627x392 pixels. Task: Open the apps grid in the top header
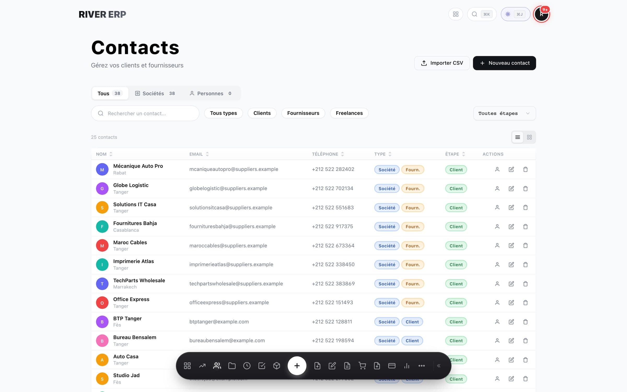click(456, 14)
